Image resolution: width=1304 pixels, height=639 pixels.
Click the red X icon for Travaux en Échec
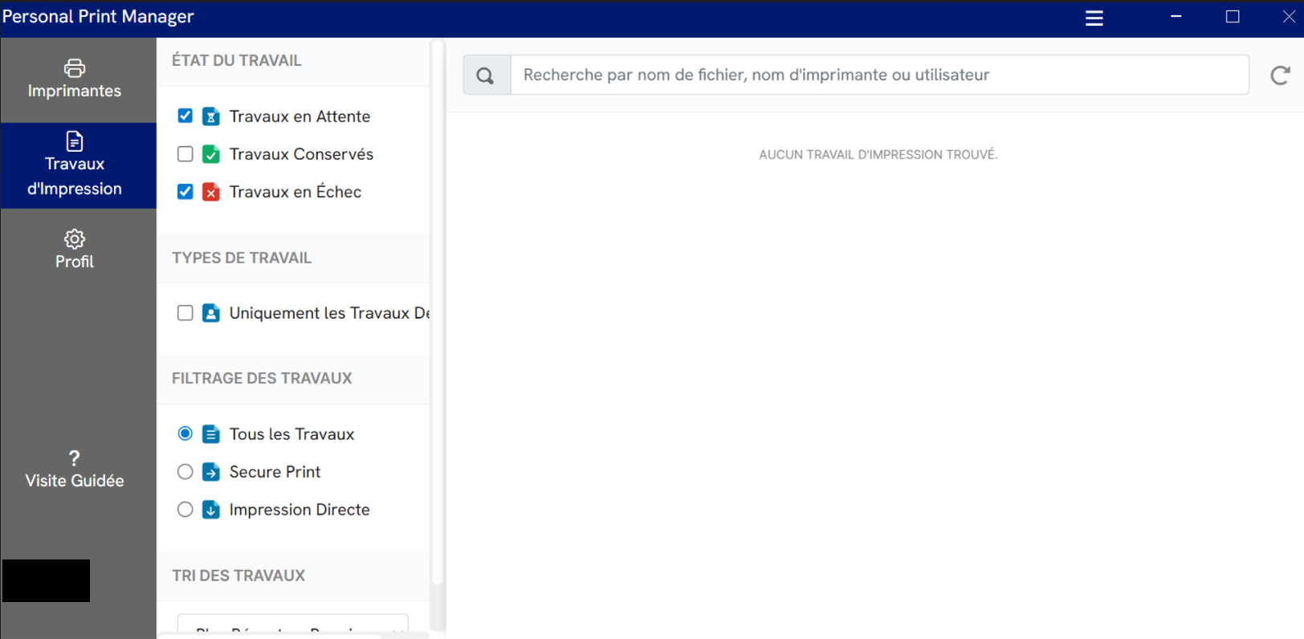pyautogui.click(x=211, y=192)
